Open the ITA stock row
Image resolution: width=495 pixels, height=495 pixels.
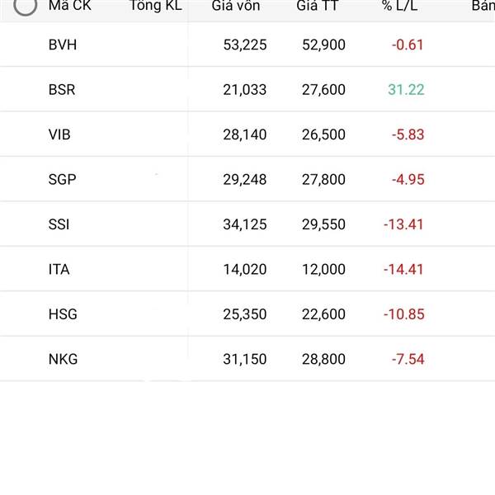point(247,269)
